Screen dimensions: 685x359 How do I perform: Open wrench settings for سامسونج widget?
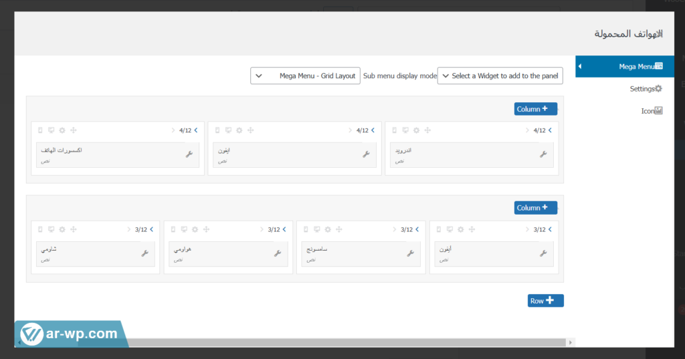411,253
